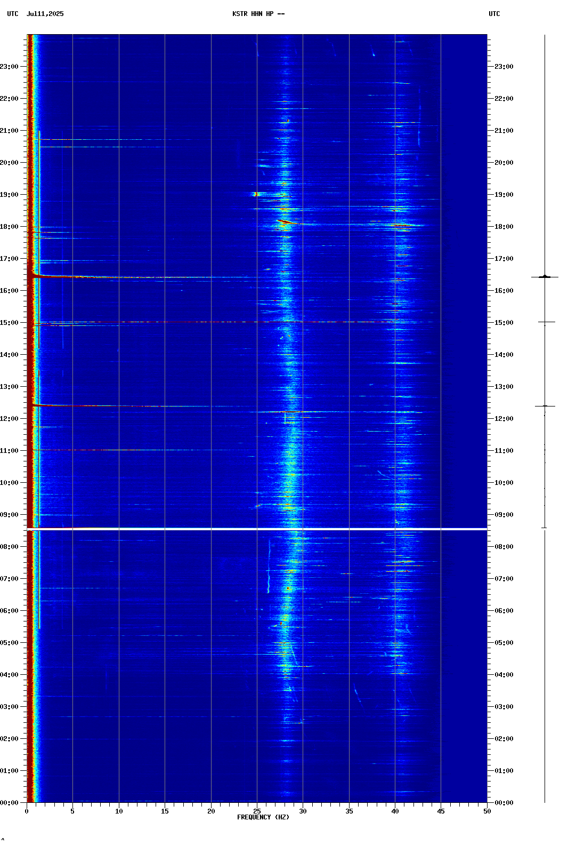Screen dimensions: 568x845
Task: Click the 11:00 label on the left axis
Action: pos(9,451)
